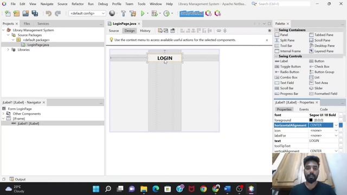Open the File menu

point(13,4)
